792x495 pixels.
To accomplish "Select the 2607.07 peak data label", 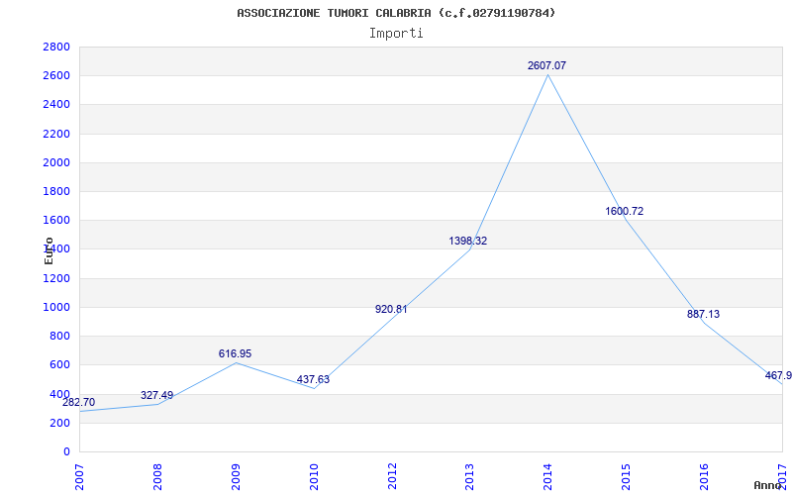I will (x=546, y=65).
